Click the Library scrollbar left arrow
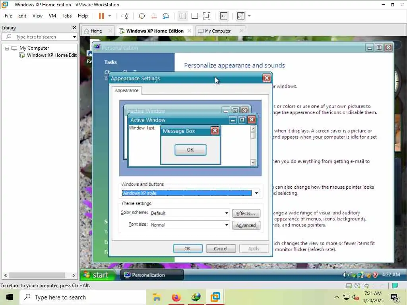The width and height of the screenshot is (407, 305). 6,275
